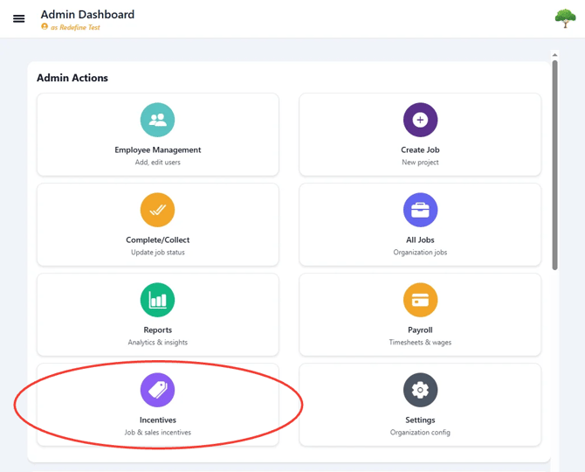
Task: Click 'Analytics & insights' subtitle
Action: click(158, 342)
